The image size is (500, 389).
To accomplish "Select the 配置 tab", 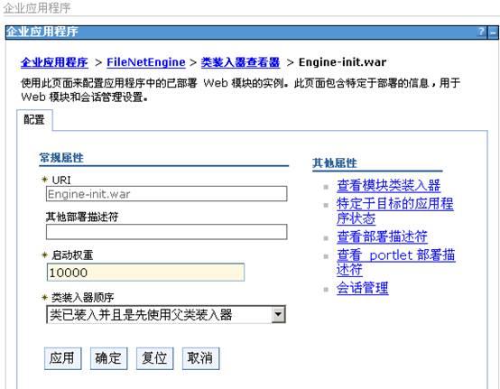I will point(34,120).
